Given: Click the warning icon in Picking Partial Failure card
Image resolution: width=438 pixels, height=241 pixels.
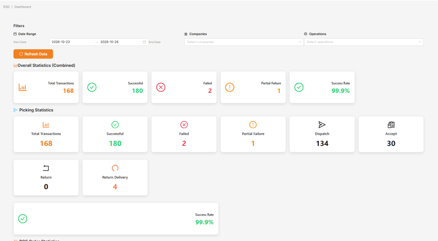Looking at the screenshot, I should 253,125.
